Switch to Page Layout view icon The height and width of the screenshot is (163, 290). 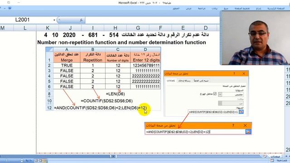coord(40,161)
